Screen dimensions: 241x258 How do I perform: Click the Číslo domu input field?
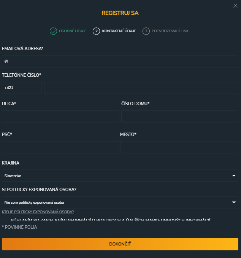tap(179, 116)
